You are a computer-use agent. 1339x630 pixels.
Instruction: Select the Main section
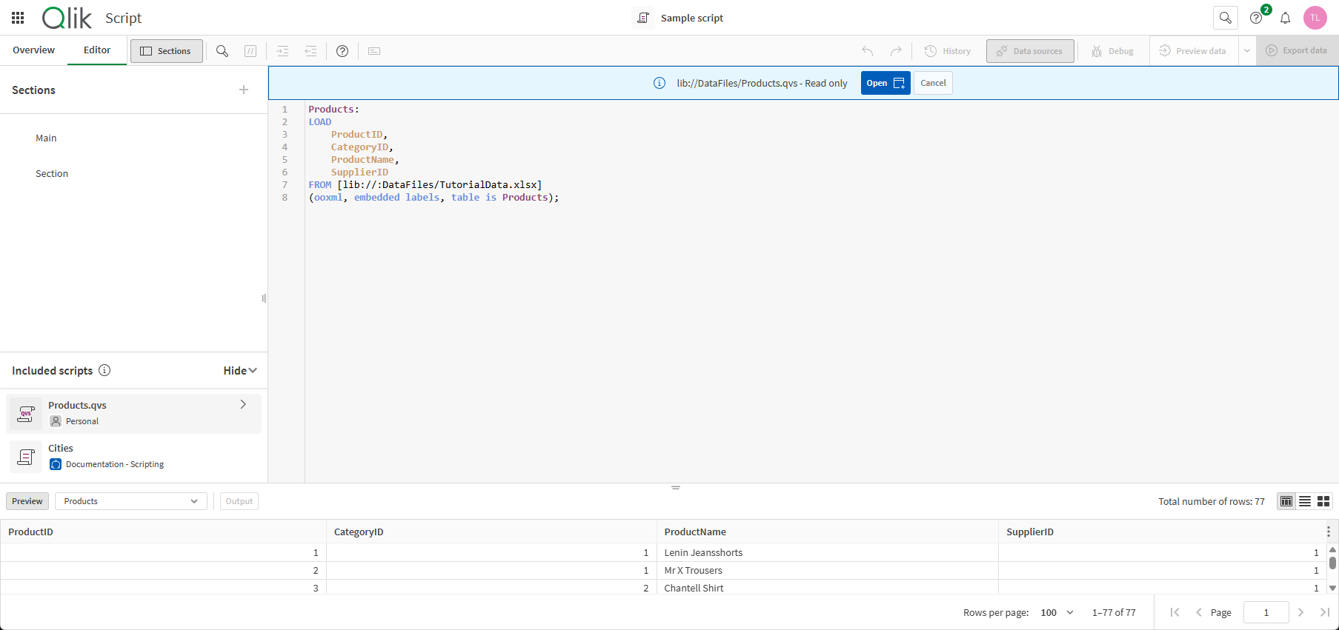(46, 138)
